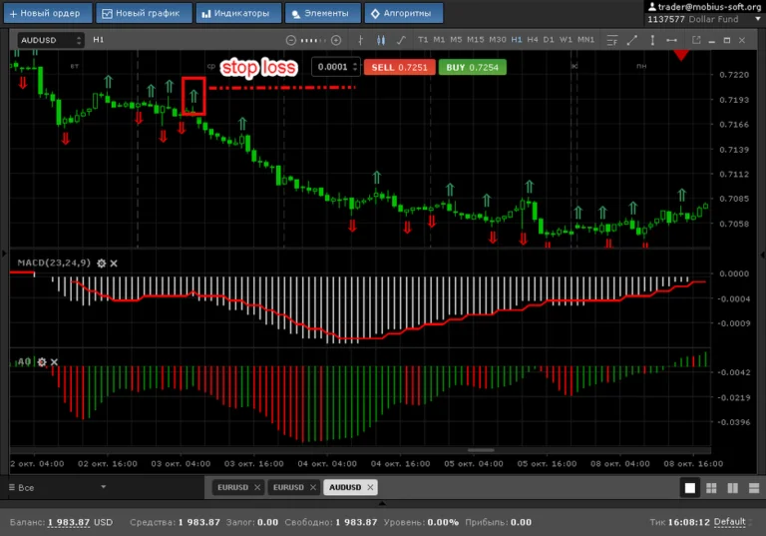Step the 0.0001 volume spinner
The width and height of the screenshot is (766, 536).
click(x=355, y=67)
